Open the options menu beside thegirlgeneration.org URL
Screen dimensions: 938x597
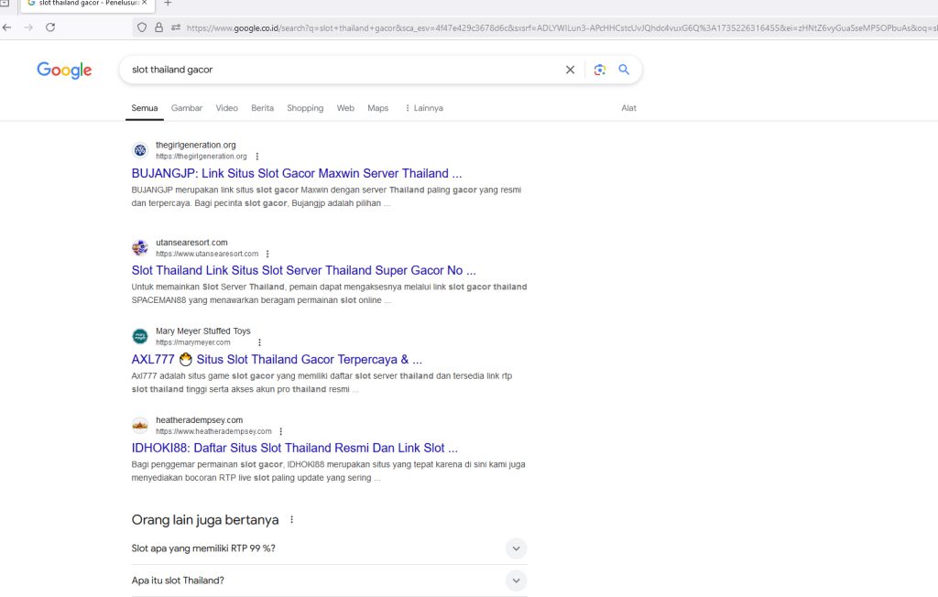(257, 157)
